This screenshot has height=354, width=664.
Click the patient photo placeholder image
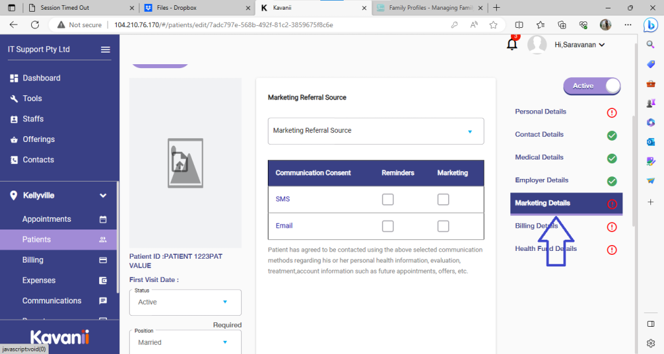point(185,163)
